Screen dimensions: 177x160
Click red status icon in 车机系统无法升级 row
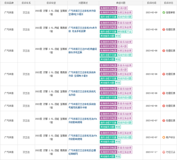coord(164,93)
